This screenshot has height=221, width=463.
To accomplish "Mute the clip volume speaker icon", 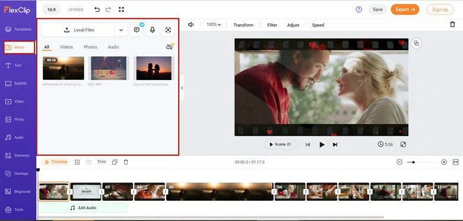I will tap(191, 25).
